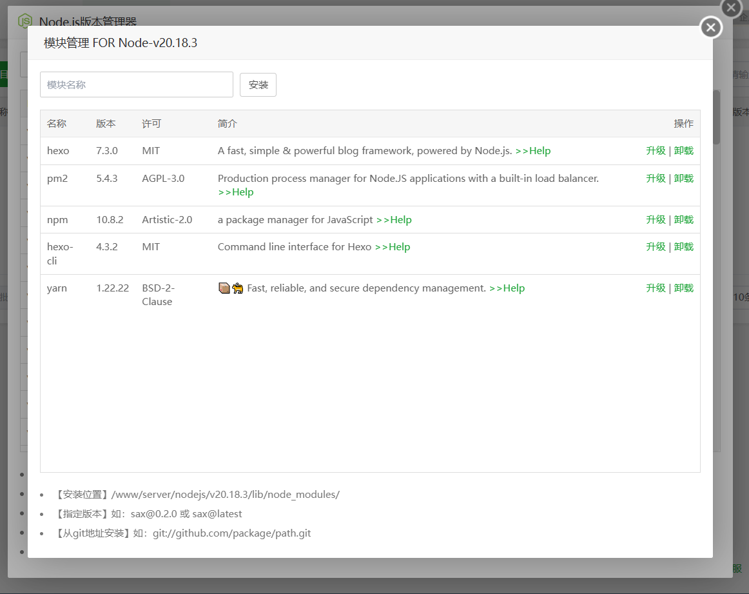The image size is (749, 594).
Task: Uninstall the npm module
Action: tap(683, 220)
